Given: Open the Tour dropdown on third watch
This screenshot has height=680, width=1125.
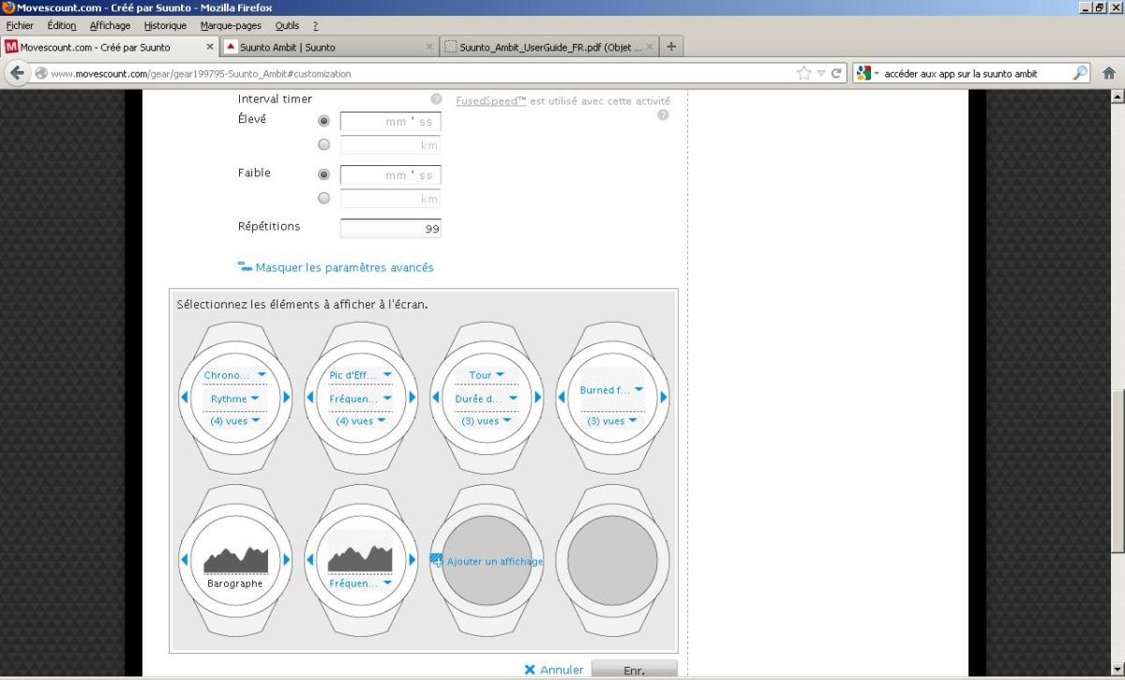Looking at the screenshot, I should pos(487,375).
